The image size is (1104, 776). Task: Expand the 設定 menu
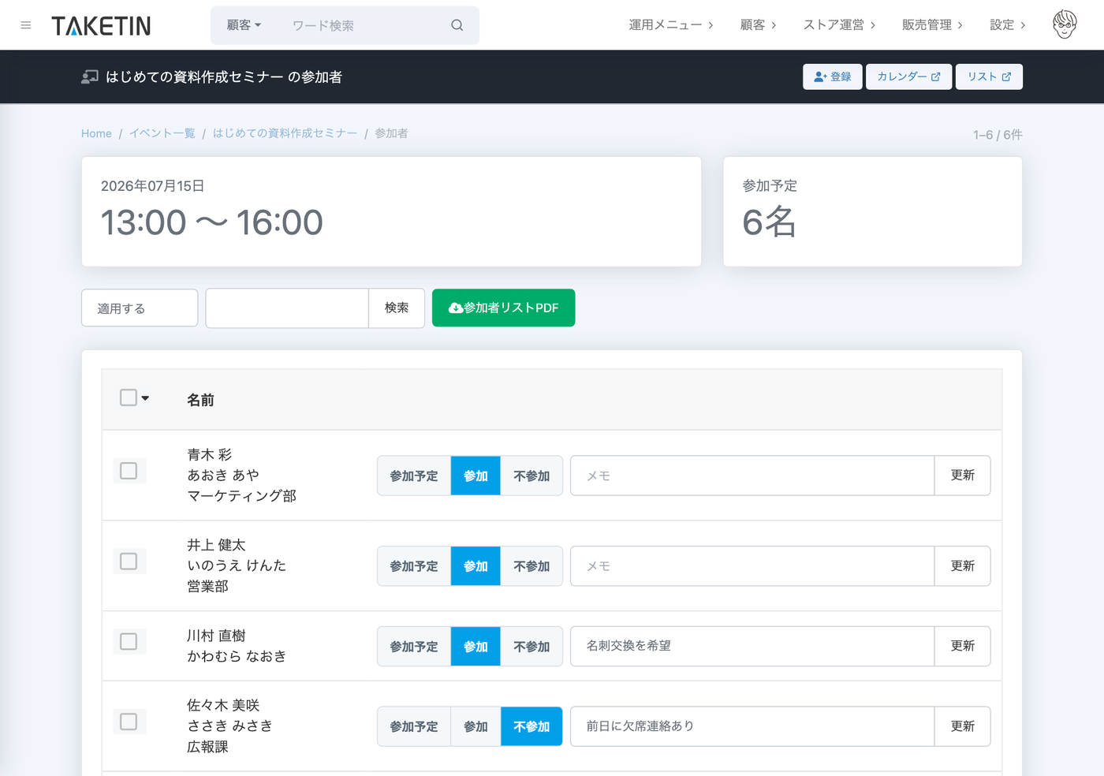(1008, 25)
